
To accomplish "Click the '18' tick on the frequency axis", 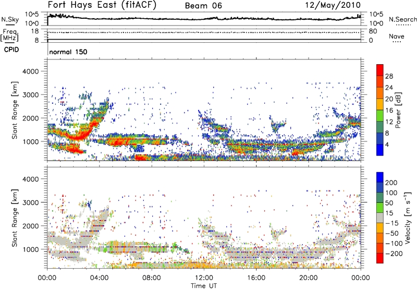I will click(35, 31).
